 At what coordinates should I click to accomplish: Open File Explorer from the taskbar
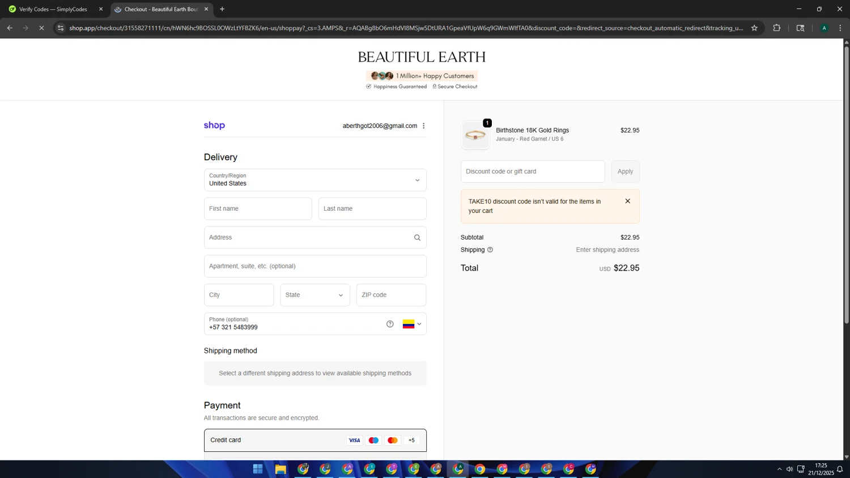(x=280, y=469)
